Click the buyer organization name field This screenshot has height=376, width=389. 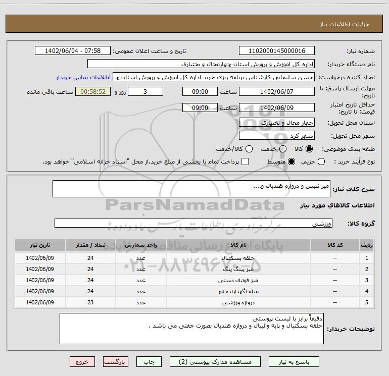(201, 64)
